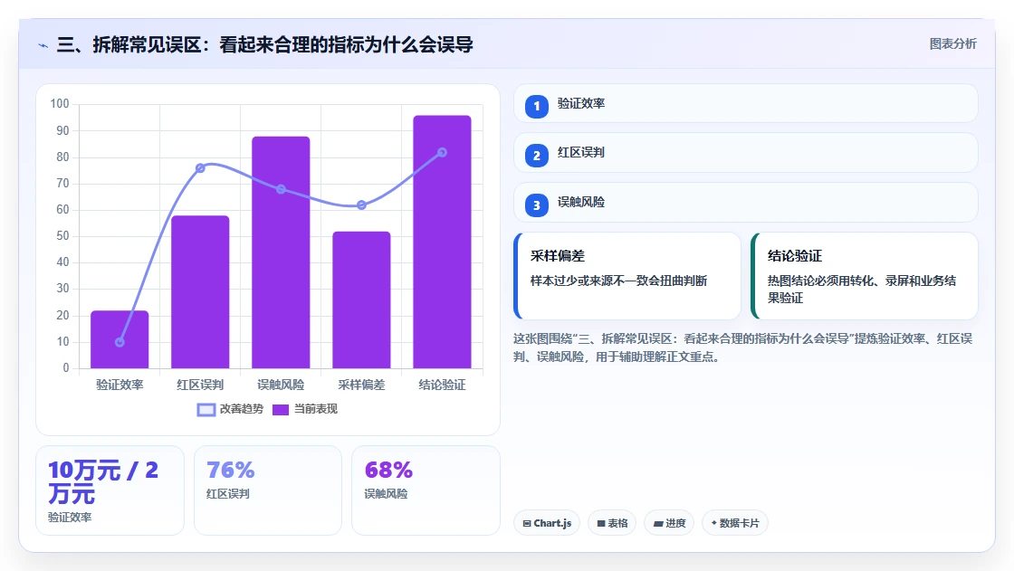The image size is (1014, 571).
Task: Click the trend line point over 误触风险
Action: pyautogui.click(x=281, y=189)
